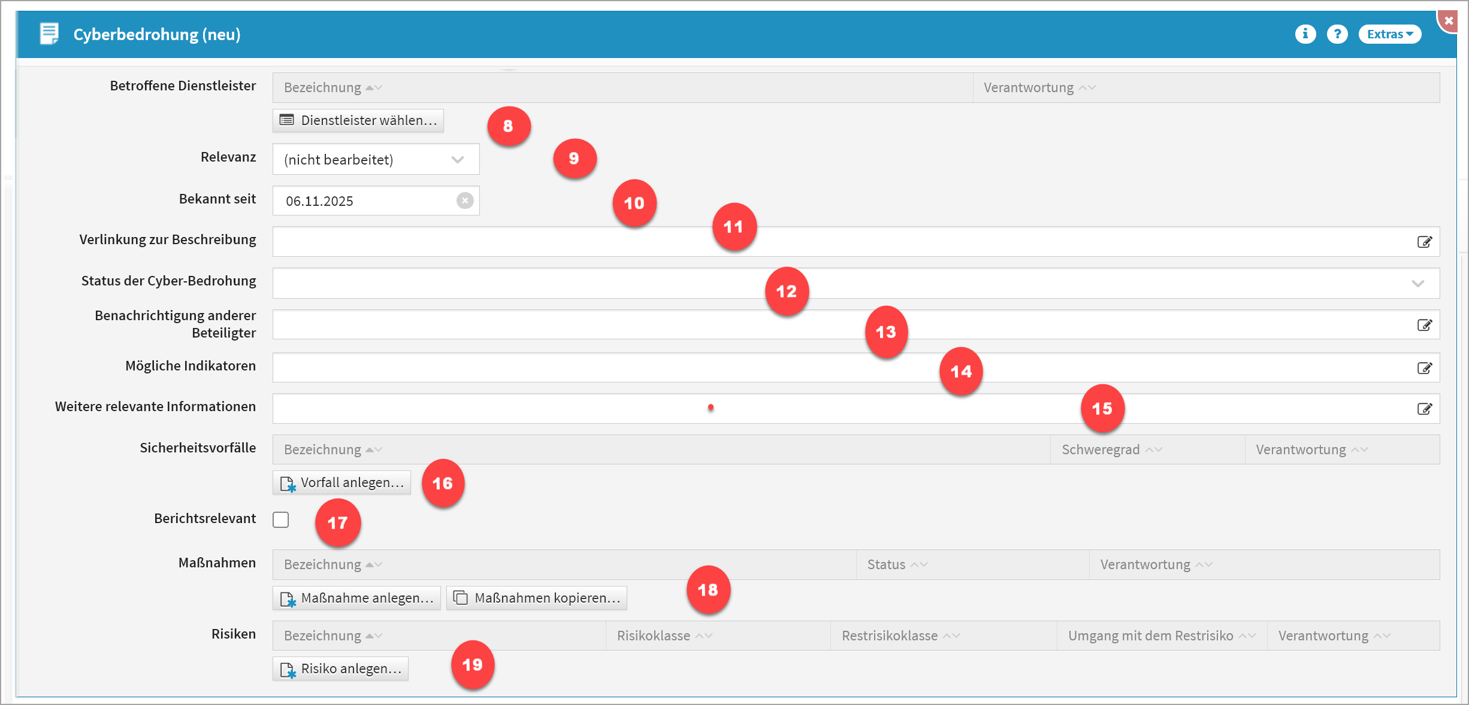
Task: Click the document icon beside Cyberbedrohung title
Action: (49, 34)
